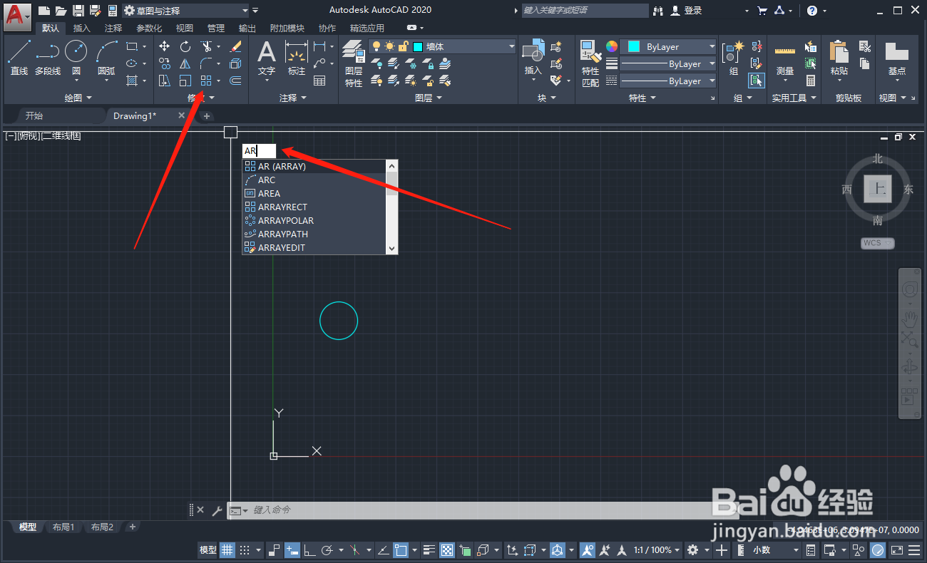Click the Move tool icon
This screenshot has width=927, height=563.
(165, 46)
